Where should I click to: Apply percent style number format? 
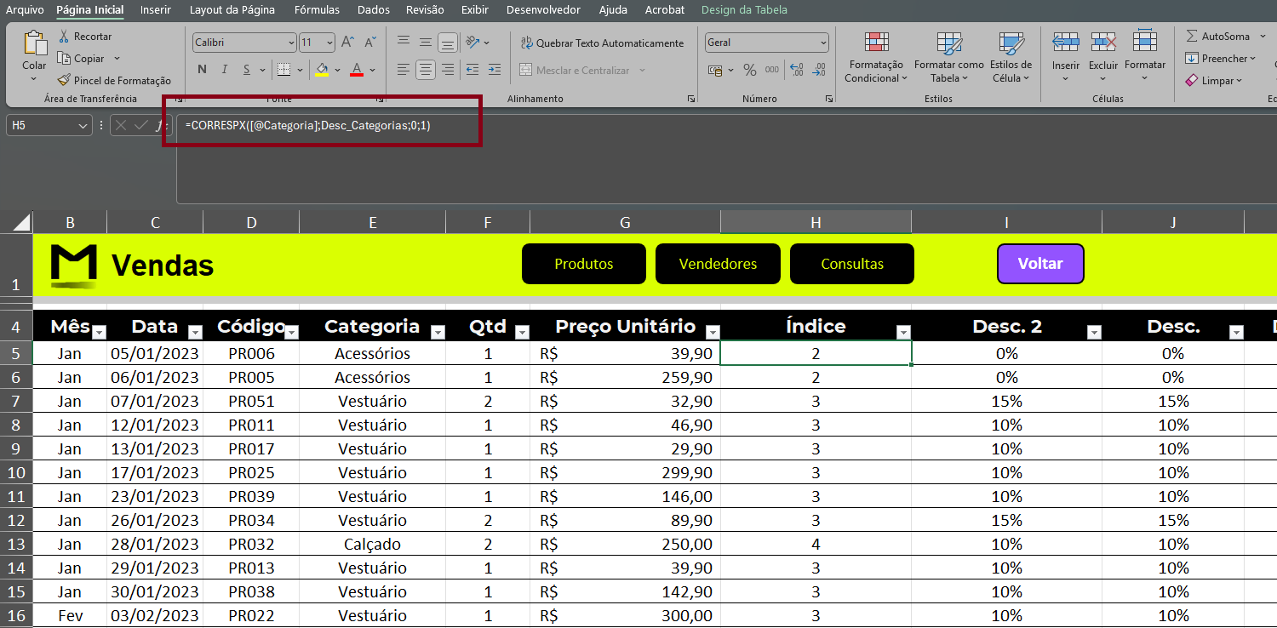pos(749,70)
